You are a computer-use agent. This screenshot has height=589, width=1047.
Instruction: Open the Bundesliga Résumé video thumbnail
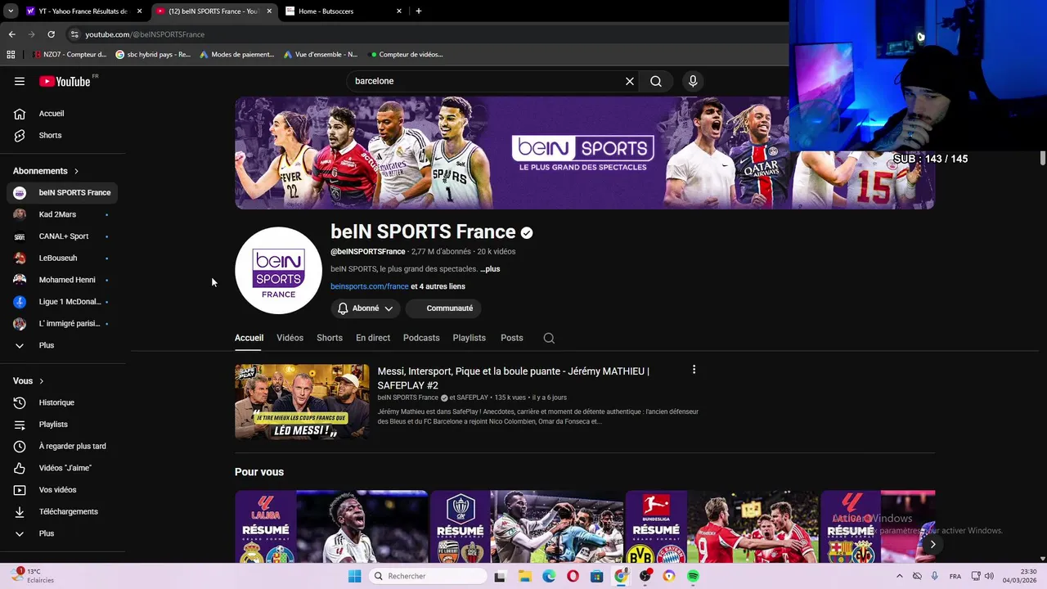point(722,528)
